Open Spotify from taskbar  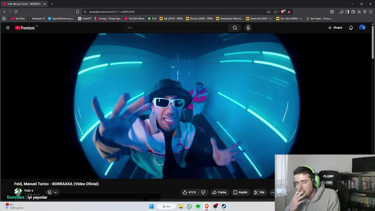tap(198, 206)
